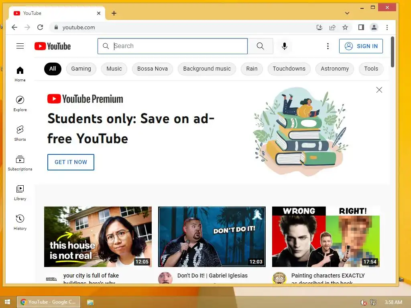
Task: Share this page via address bar icon
Action: 332,27
